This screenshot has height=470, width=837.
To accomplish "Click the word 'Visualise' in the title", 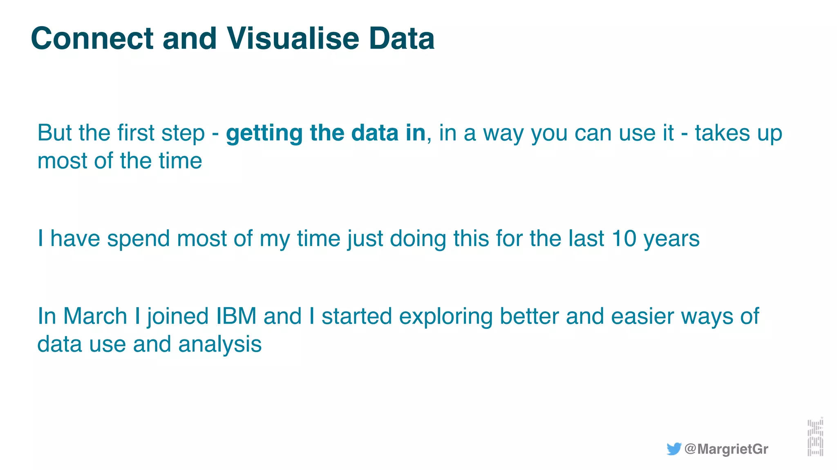I will click(x=293, y=39).
